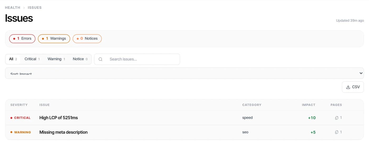Click the magnifier icon in search box

100,59
